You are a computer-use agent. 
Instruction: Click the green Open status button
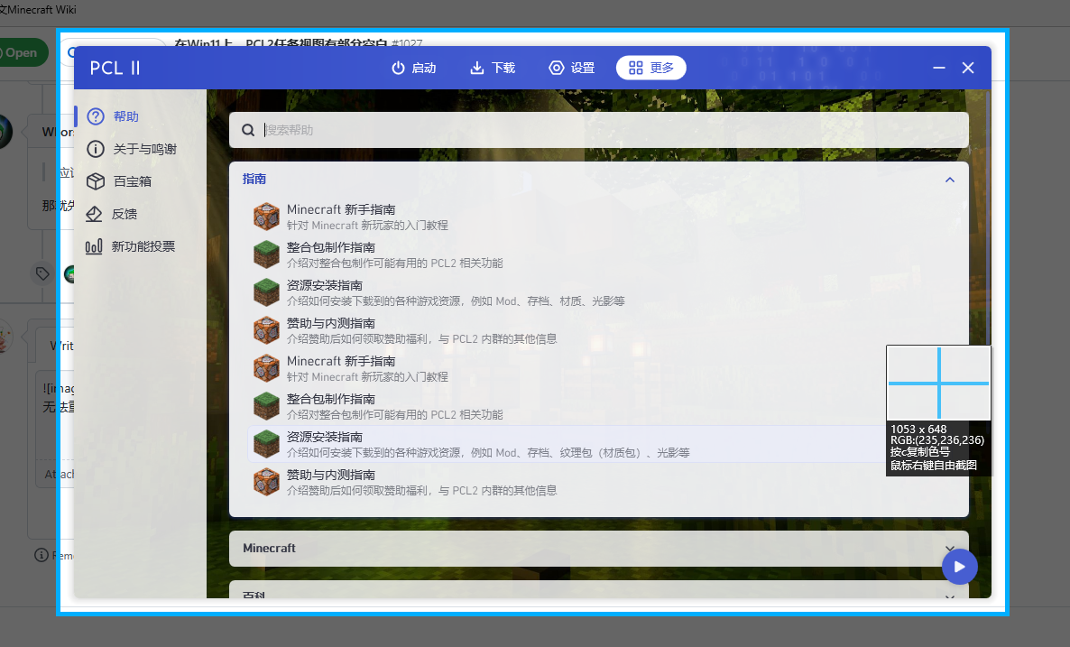pyautogui.click(x=19, y=52)
